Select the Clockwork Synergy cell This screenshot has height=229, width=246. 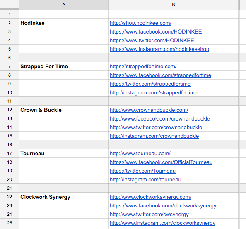click(x=63, y=197)
